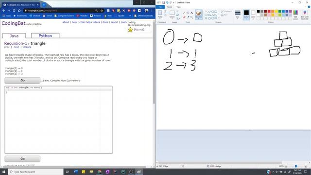The width and height of the screenshot is (311, 175).
Task: Click the Windows taskbar search box
Action: coord(35,172)
